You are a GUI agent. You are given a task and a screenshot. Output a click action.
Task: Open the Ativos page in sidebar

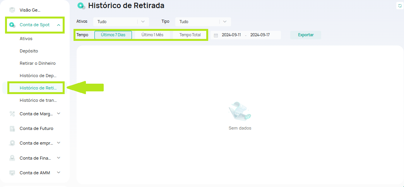point(26,39)
